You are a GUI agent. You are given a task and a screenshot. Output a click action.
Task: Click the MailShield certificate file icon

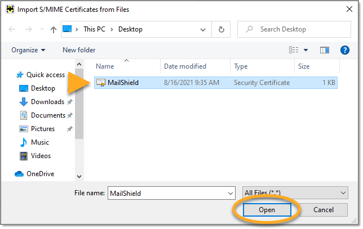coord(101,83)
